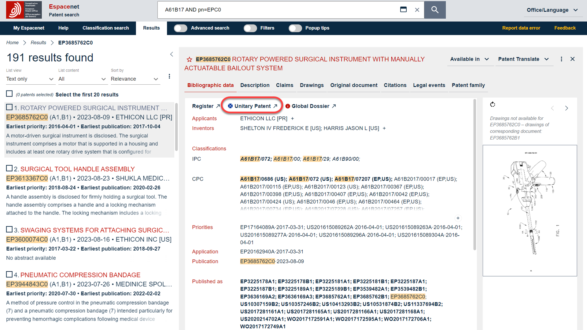
Task: Open the Classification search menu item
Action: tap(105, 28)
